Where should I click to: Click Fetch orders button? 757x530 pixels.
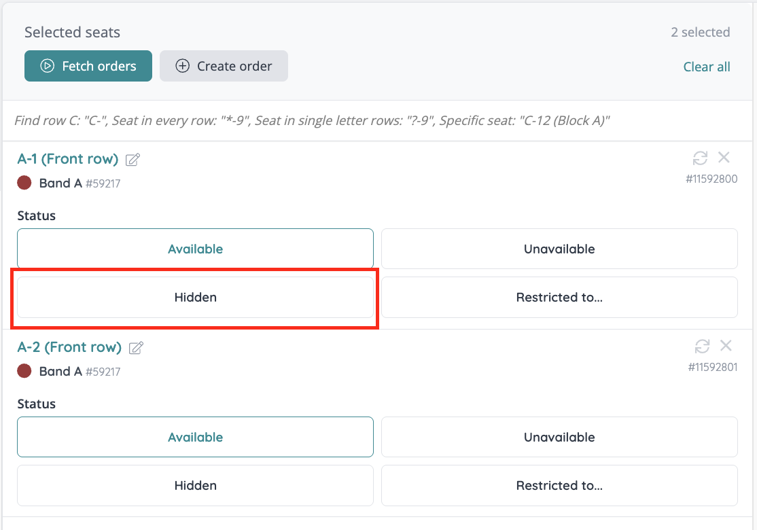tap(88, 66)
